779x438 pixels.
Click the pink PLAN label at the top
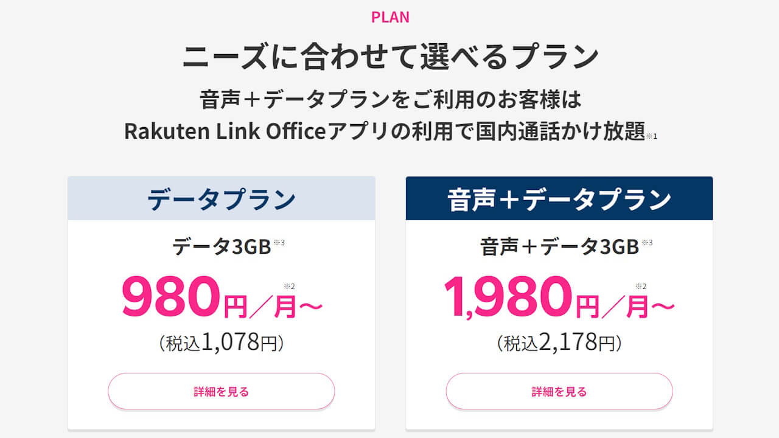coord(389,17)
